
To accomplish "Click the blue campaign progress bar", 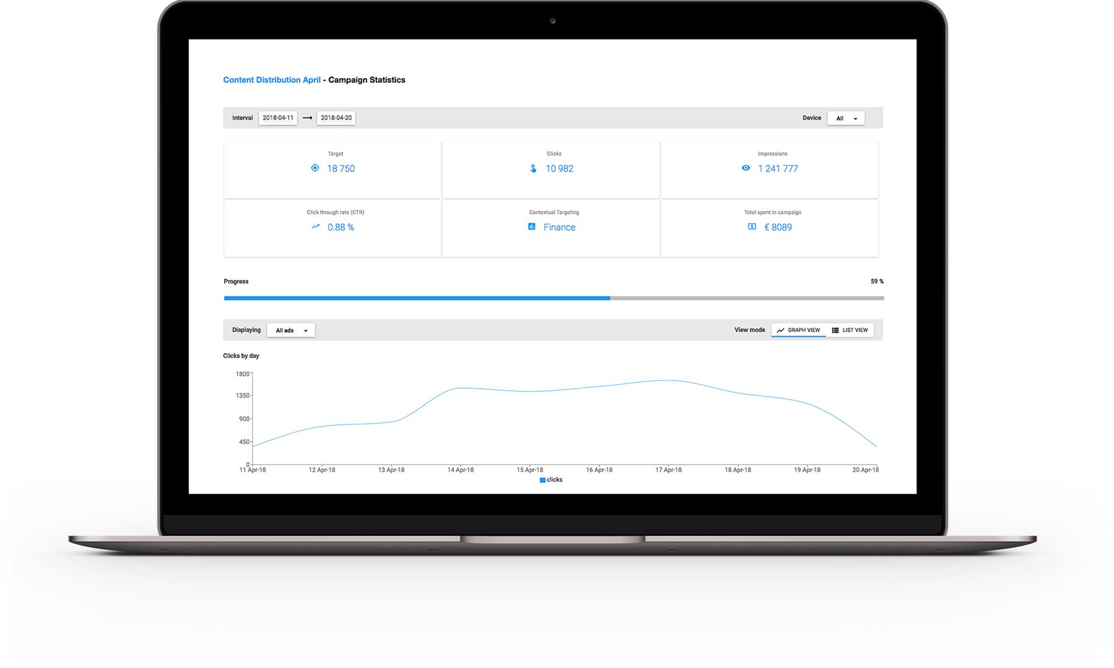I will tap(417, 298).
